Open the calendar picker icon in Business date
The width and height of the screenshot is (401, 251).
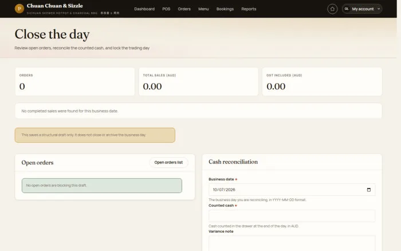click(x=368, y=190)
